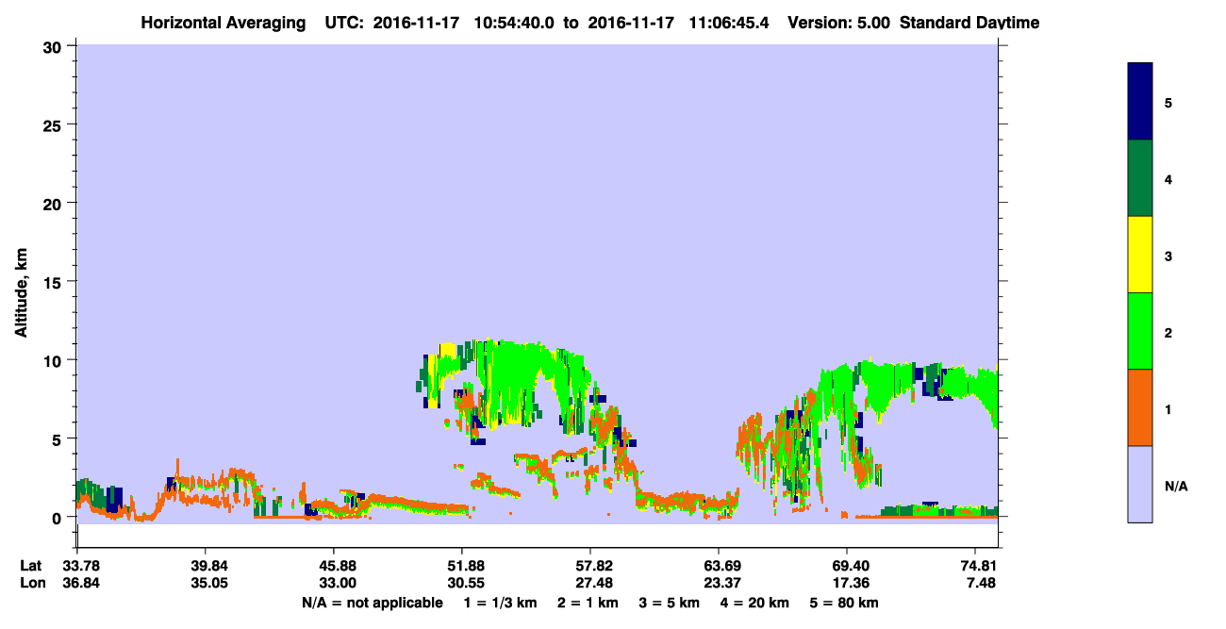Click the colorbar label 'N/A'
Viewport: 1226px width, 629px height.
click(1175, 486)
